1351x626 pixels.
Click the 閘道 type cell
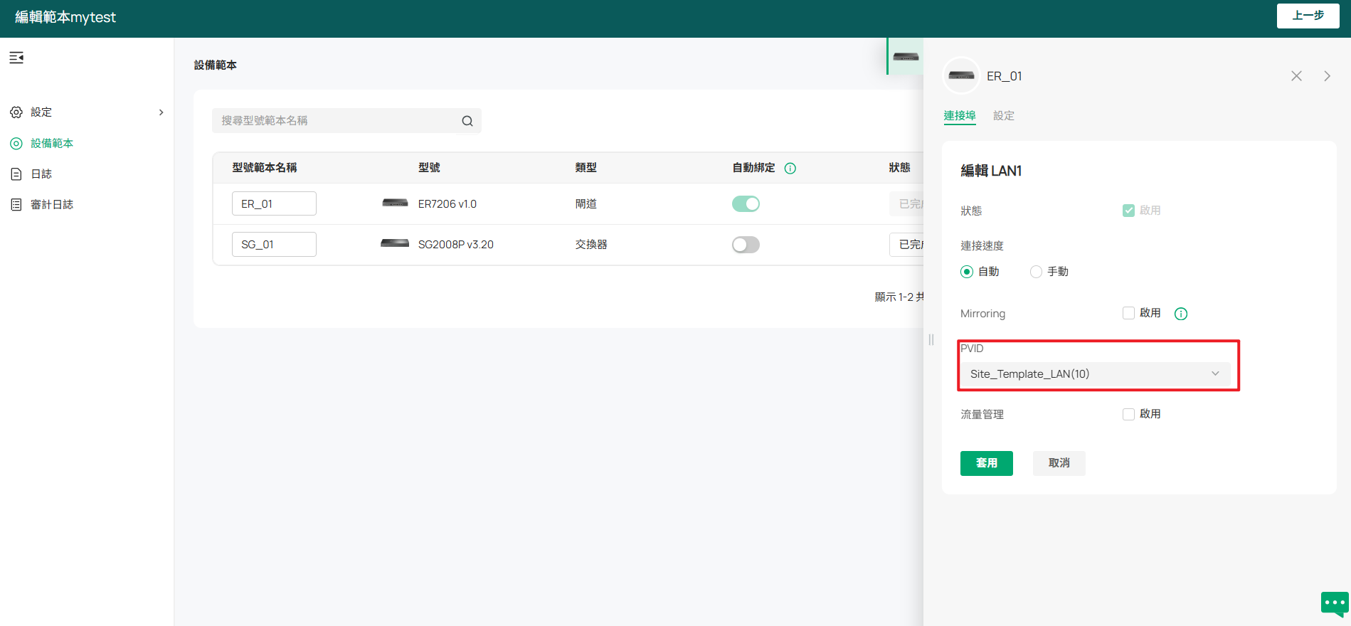(x=586, y=204)
